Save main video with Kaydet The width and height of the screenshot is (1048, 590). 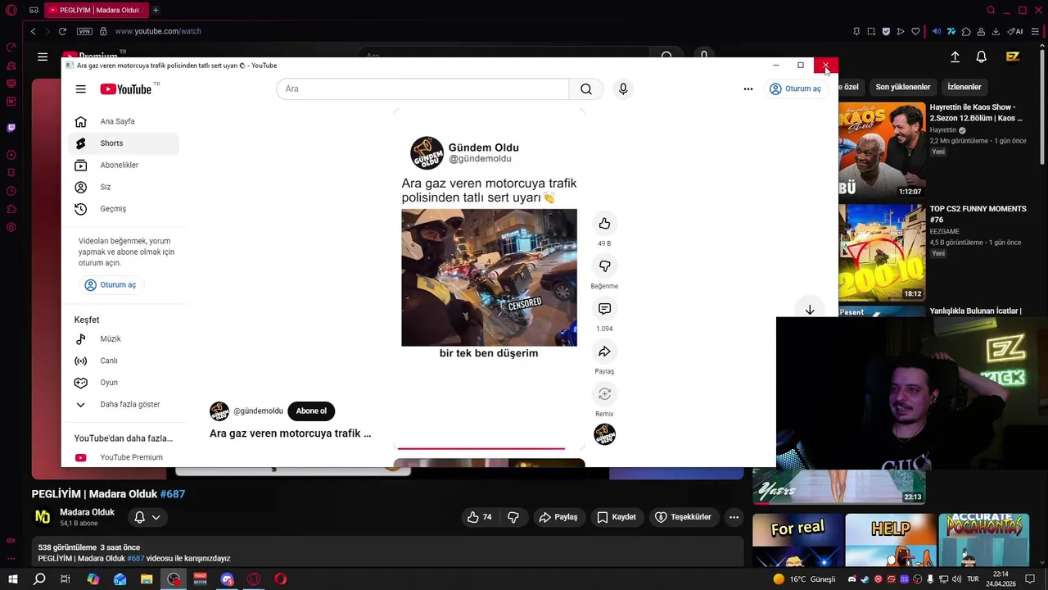[x=616, y=517]
